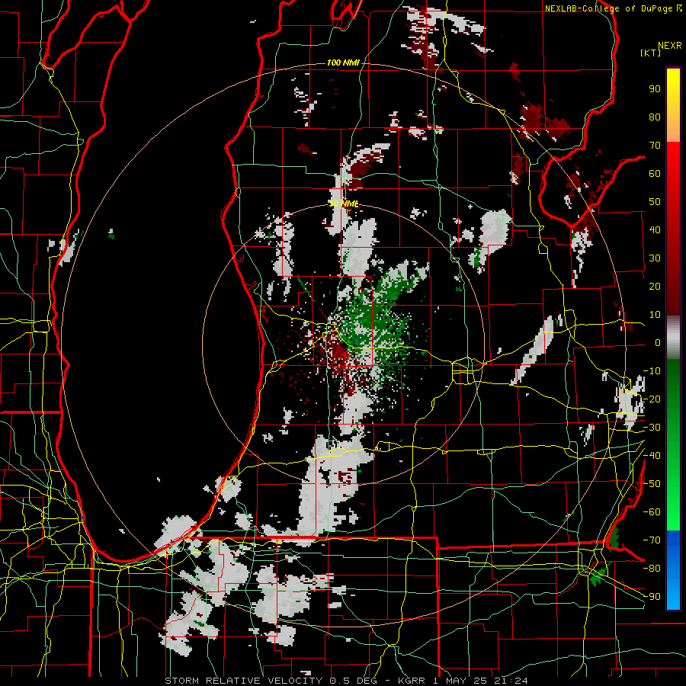Click the positive 10 scale label
686x686 pixels.
pyautogui.click(x=655, y=315)
